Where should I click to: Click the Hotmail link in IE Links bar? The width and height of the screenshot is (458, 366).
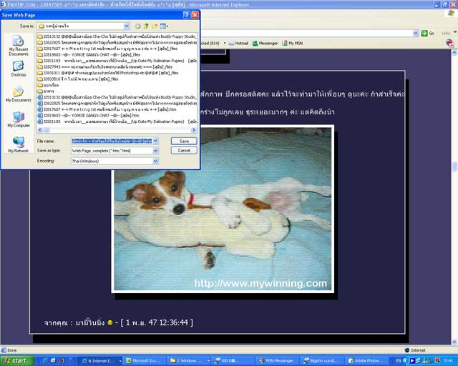click(238, 43)
